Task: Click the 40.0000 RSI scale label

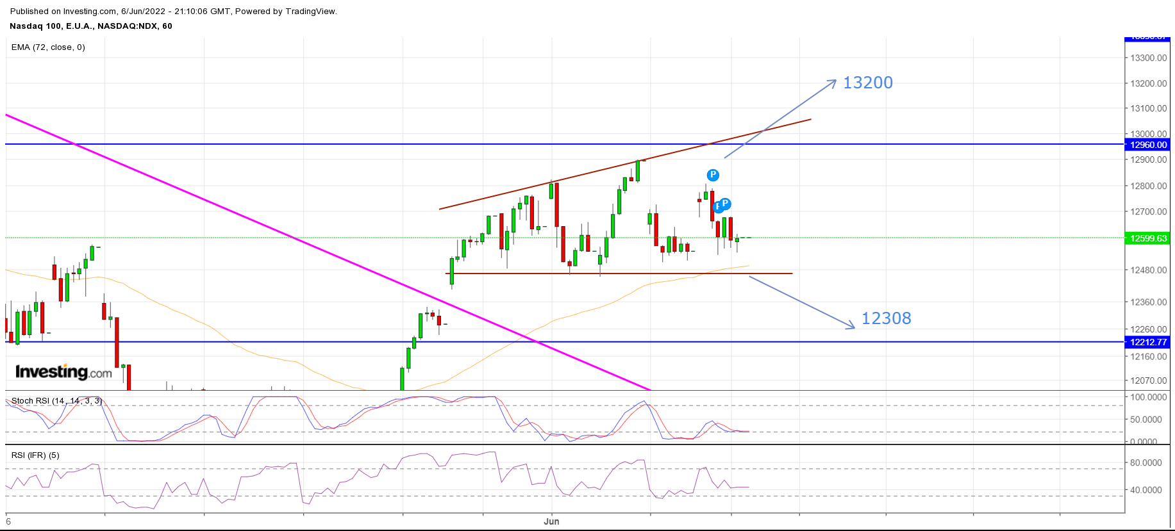Action: (x=1146, y=491)
